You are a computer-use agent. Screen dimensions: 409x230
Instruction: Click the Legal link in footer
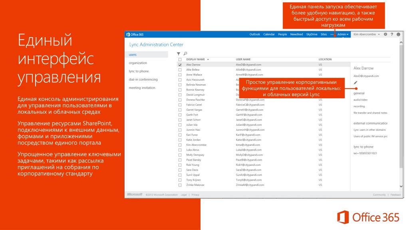tap(184, 195)
